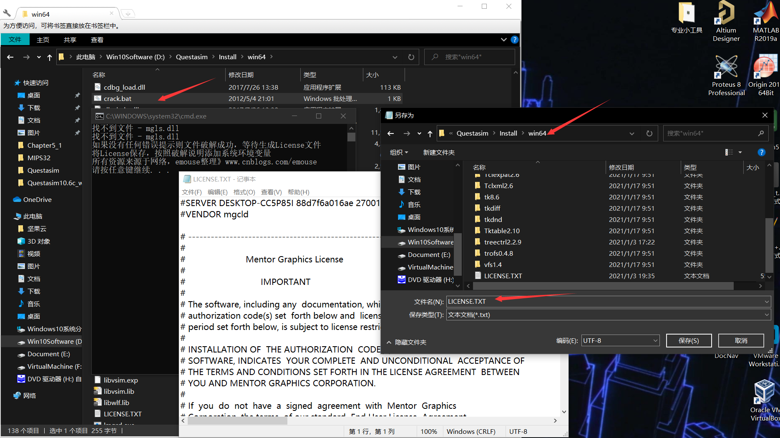780x438 pixels.
Task: Open the UTF-8 encoding dropdown
Action: coord(655,340)
